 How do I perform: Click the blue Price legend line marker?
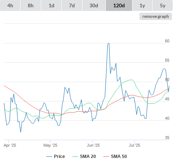(x=49, y=157)
